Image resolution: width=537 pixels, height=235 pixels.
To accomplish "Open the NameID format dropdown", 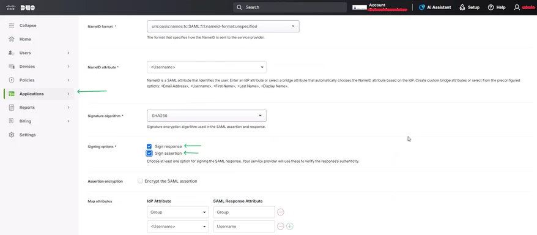I will click(223, 26).
